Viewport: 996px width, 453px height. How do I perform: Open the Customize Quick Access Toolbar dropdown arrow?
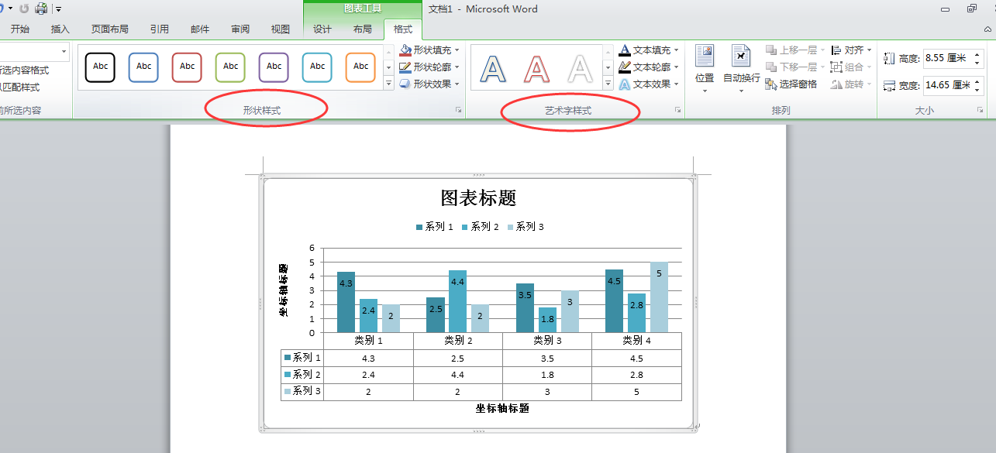pos(58,9)
